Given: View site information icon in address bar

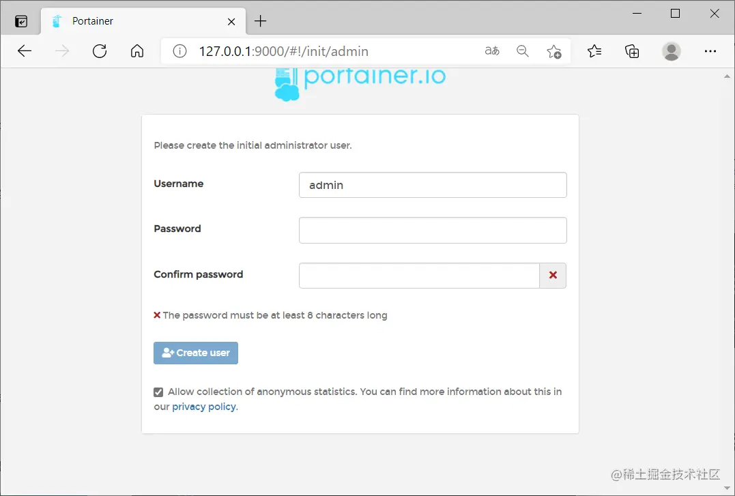Looking at the screenshot, I should point(179,51).
